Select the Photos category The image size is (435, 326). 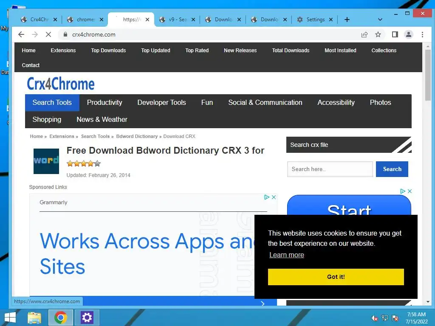pos(380,103)
